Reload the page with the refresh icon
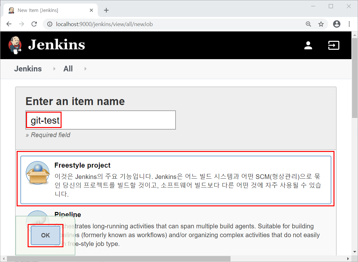 point(34,24)
